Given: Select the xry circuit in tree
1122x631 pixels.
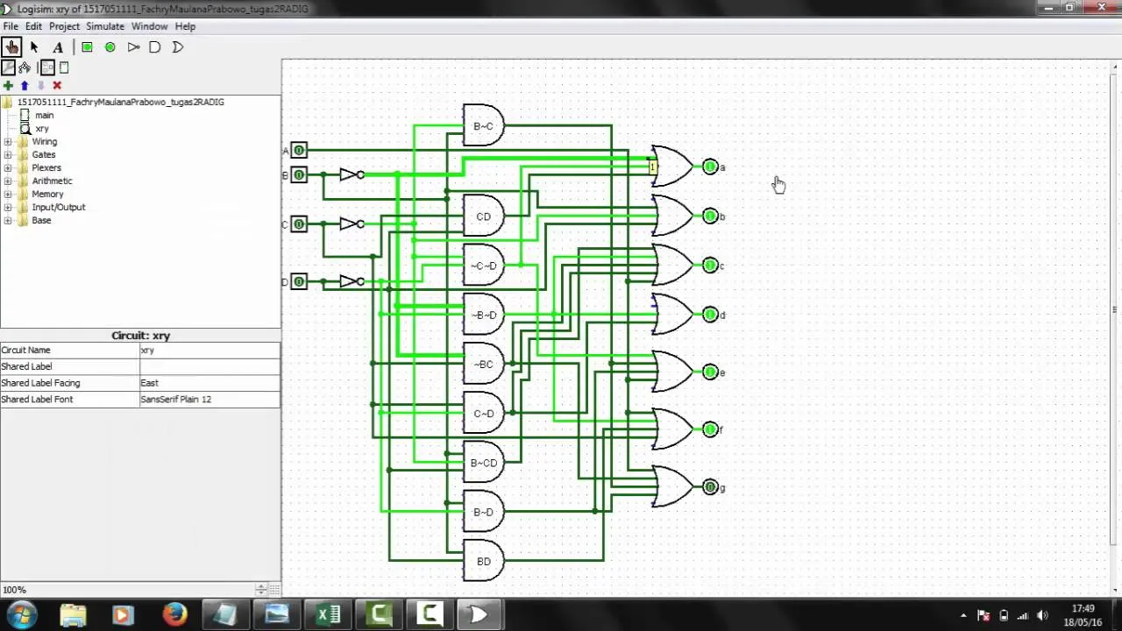Looking at the screenshot, I should point(42,128).
